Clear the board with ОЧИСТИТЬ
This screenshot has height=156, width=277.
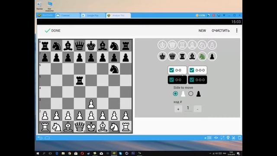[x=221, y=31]
